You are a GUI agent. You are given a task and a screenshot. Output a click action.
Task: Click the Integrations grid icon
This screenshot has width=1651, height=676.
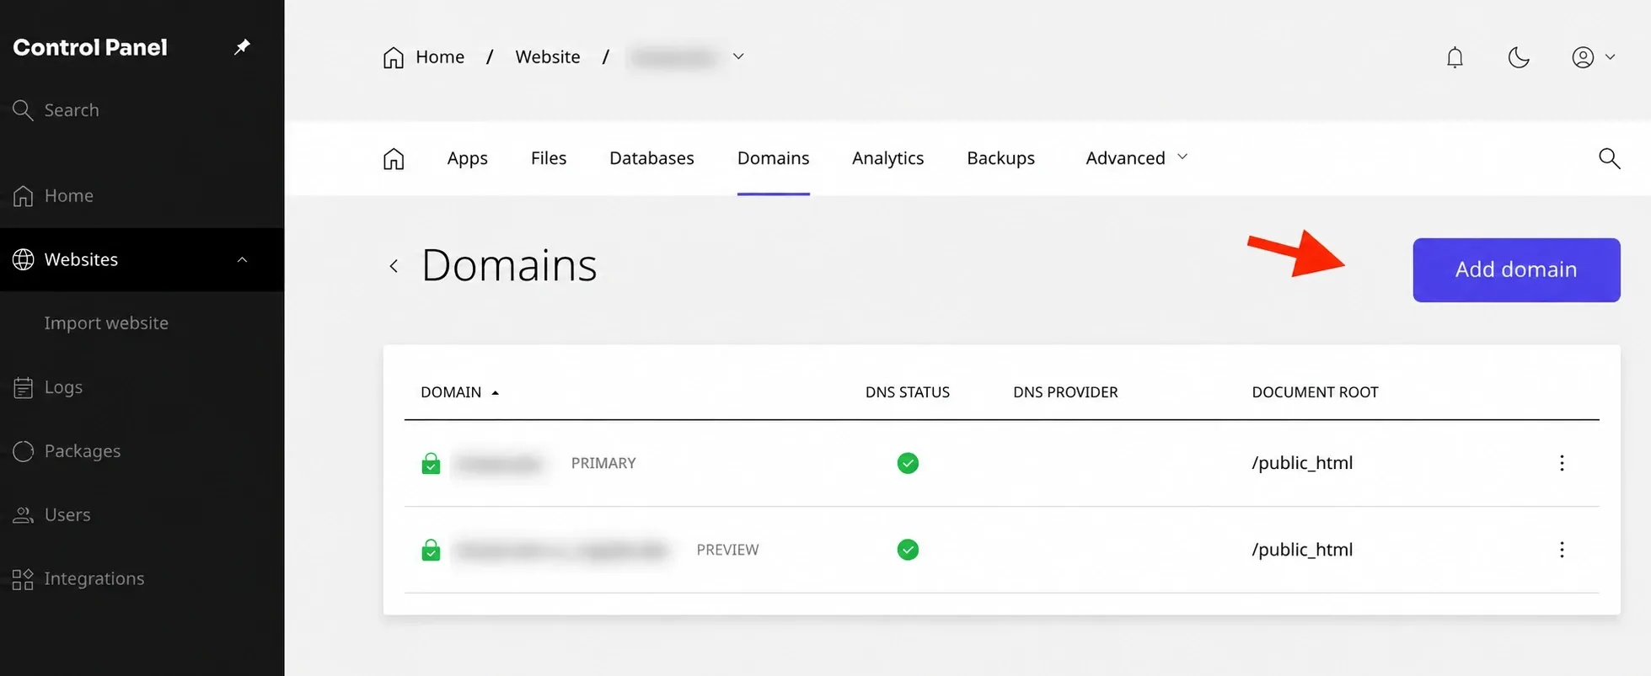pos(24,579)
